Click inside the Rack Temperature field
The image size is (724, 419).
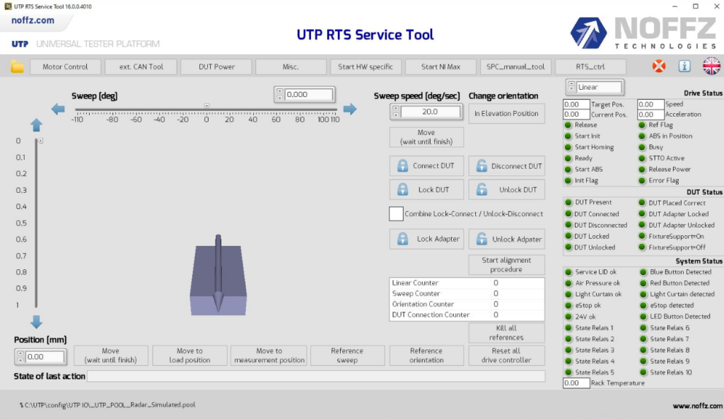(x=576, y=382)
